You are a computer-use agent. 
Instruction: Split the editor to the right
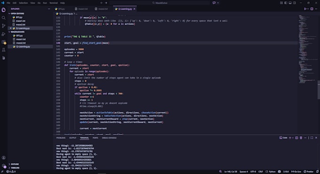coord(312,9)
